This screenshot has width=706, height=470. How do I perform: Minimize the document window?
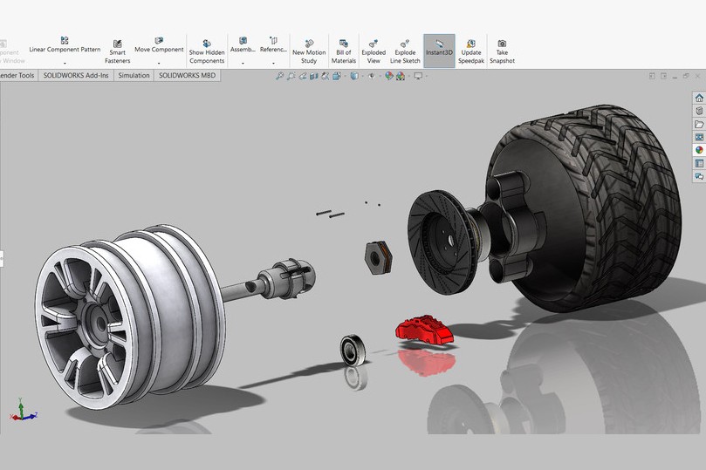click(675, 77)
